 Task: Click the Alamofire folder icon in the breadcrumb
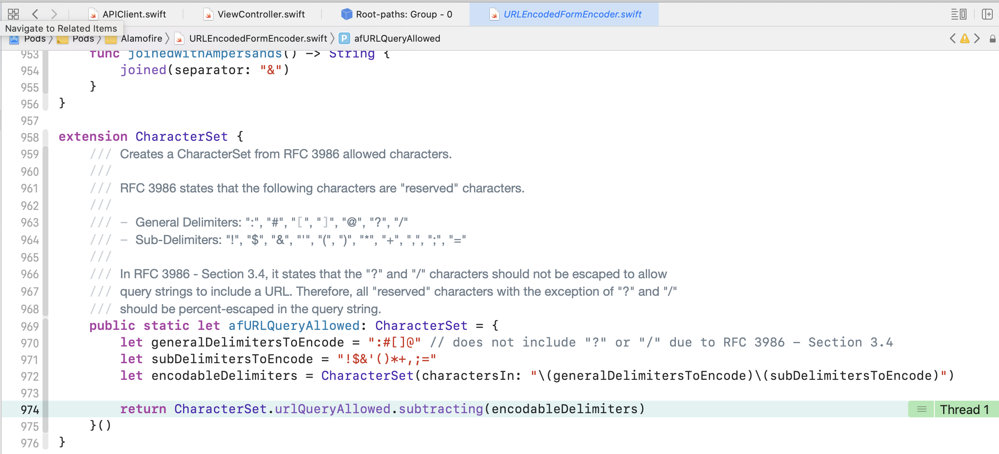[110, 38]
